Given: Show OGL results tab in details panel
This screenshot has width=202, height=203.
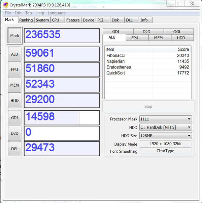Looking at the screenshot, I should 179,32.
